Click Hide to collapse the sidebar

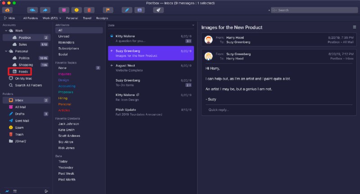(9, 18)
